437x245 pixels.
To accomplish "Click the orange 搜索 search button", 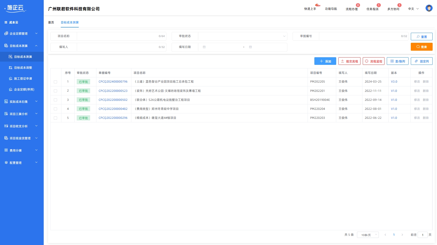I will click(421, 47).
